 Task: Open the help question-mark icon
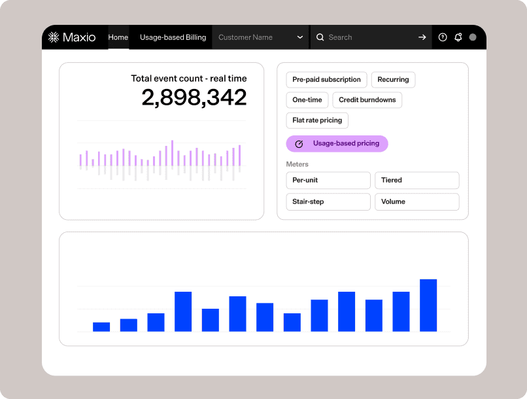443,37
